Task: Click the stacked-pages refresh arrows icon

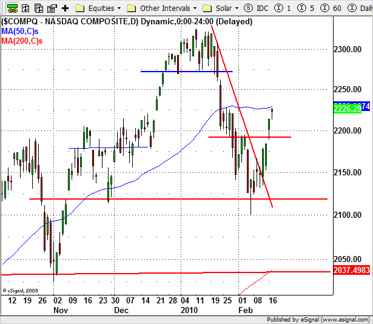Action: (x=39, y=8)
